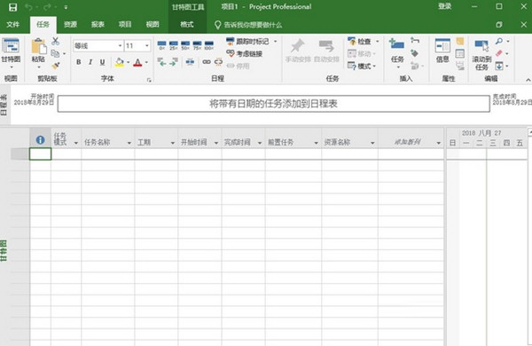The image size is (532, 346).
Task: Open the Mode (模式) dropdown
Action: (x=363, y=66)
